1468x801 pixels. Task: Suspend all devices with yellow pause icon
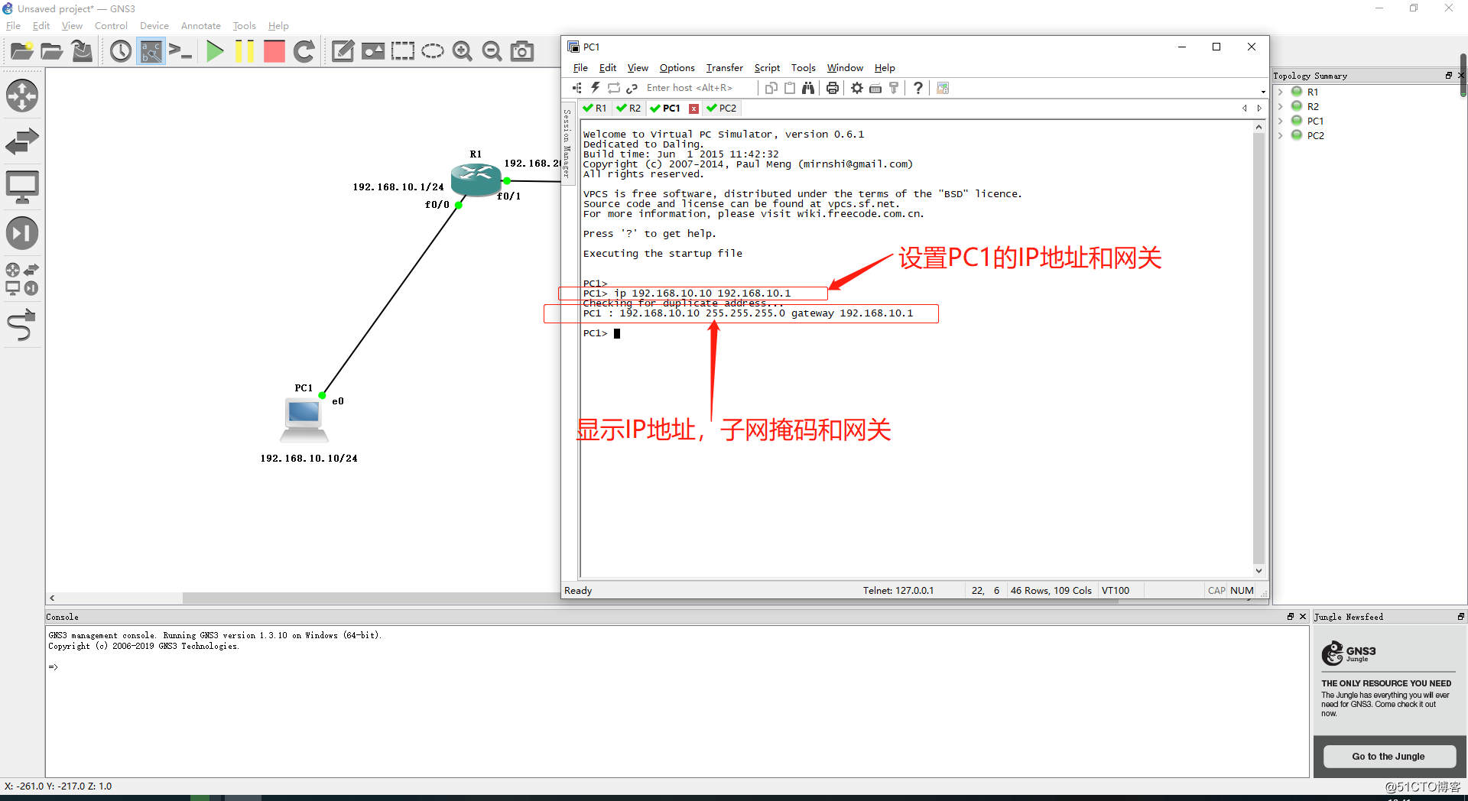245,51
